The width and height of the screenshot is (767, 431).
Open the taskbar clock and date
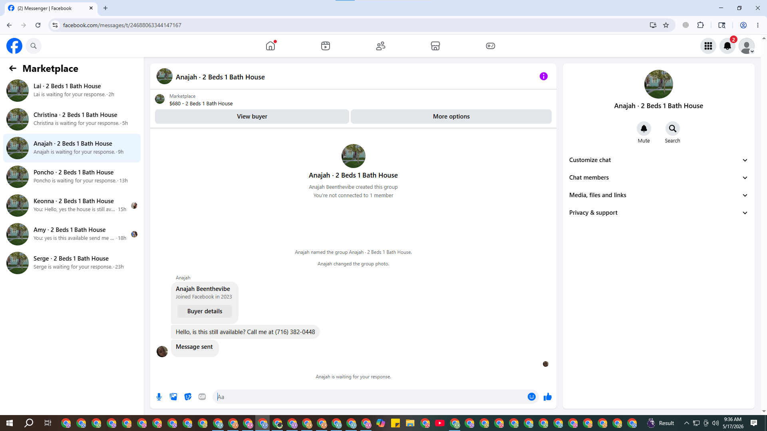pyautogui.click(x=733, y=423)
